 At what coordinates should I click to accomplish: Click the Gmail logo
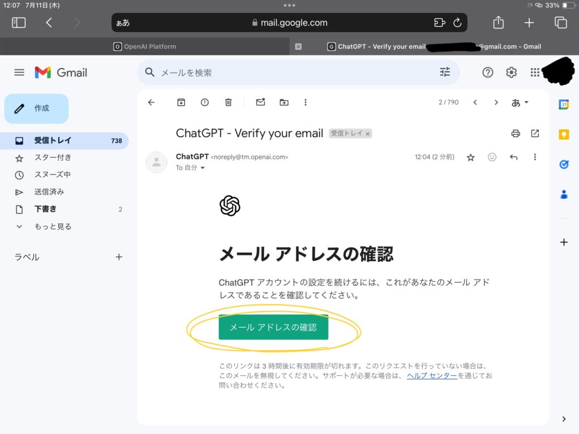(x=61, y=72)
